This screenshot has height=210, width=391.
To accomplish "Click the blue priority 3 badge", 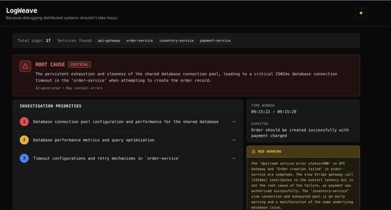I will coord(24,158).
